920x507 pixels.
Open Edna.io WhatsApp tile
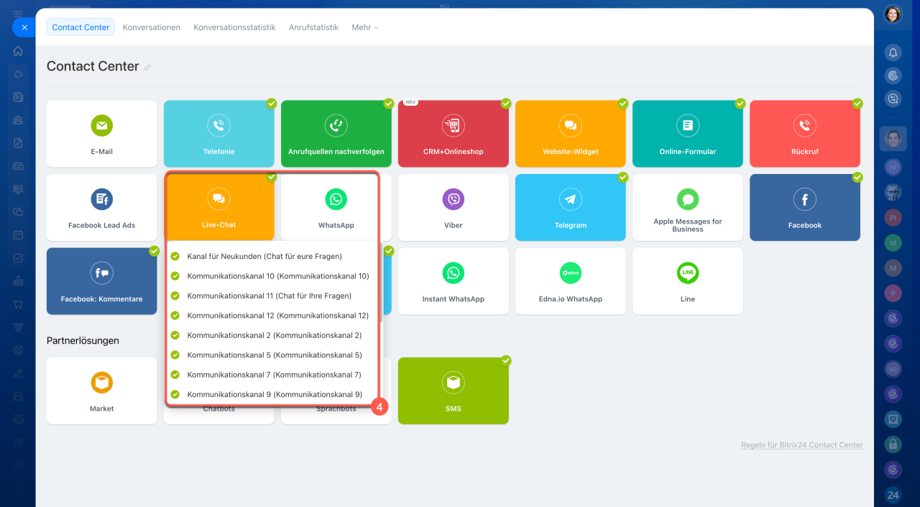tap(570, 281)
